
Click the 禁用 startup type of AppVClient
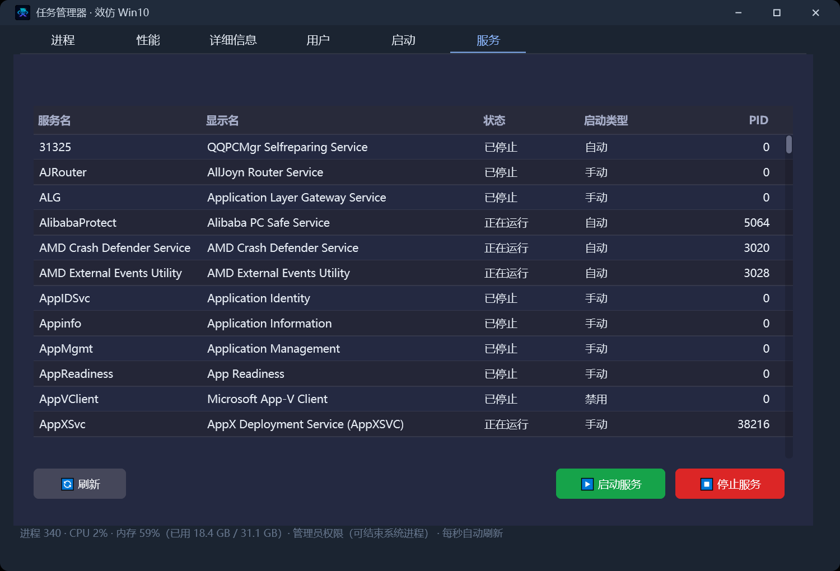(x=596, y=399)
